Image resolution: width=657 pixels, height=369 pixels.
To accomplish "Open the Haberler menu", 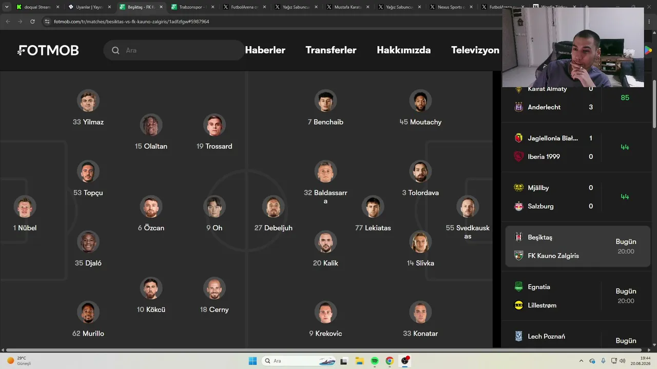I will pos(265,50).
